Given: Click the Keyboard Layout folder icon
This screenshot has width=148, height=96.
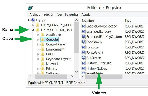Looking at the screenshot, I should 42,59.
